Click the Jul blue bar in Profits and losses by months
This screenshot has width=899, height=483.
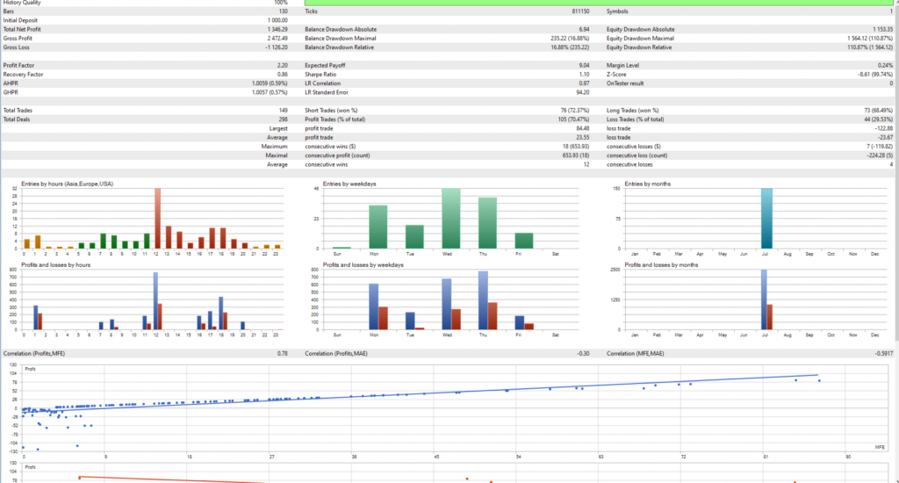pos(765,299)
